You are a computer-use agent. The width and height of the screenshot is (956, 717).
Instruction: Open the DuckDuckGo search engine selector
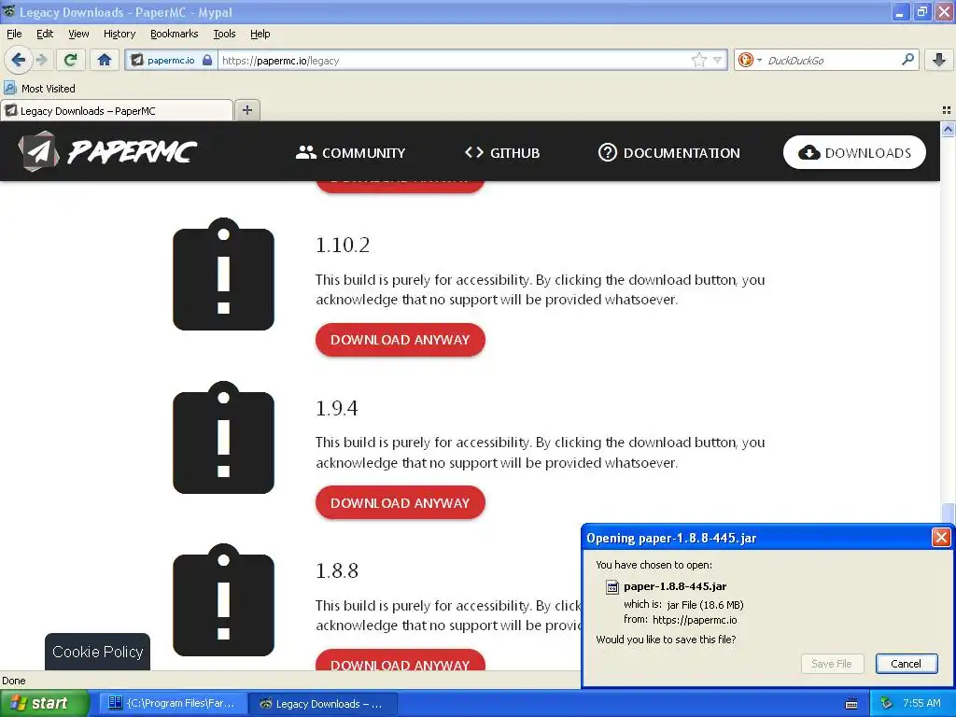coord(750,60)
